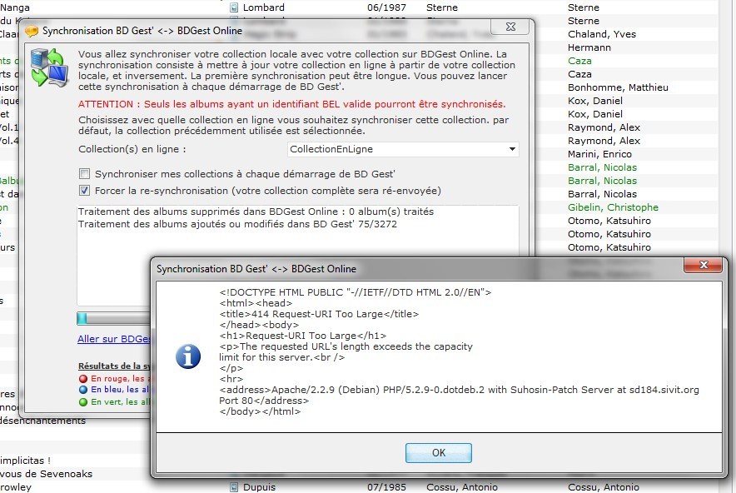736x493 pixels.
Task: Enable sync at each BD Gest' startup checkbox
Action: [x=84, y=174]
